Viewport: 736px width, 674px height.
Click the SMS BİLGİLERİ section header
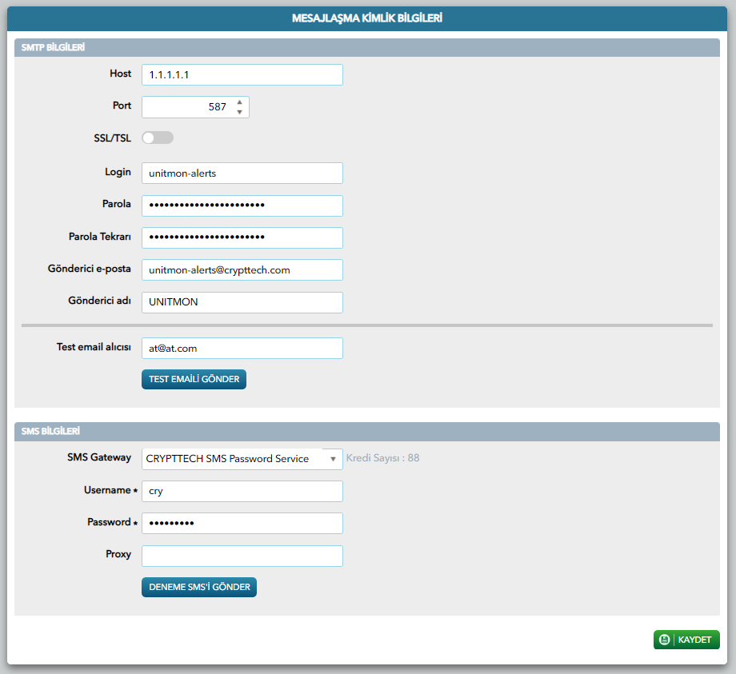(x=367, y=431)
